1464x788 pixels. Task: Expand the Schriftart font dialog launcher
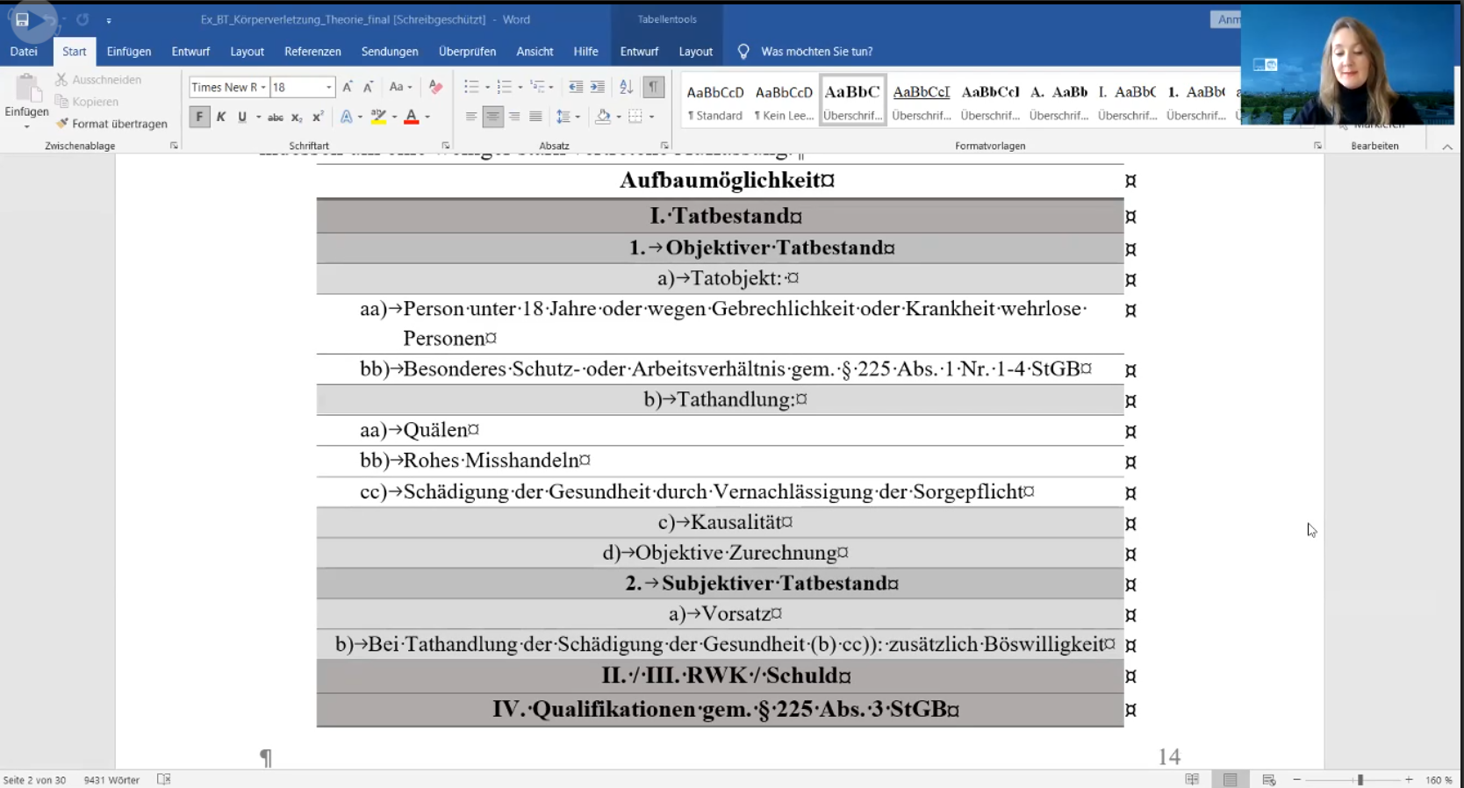(x=446, y=146)
